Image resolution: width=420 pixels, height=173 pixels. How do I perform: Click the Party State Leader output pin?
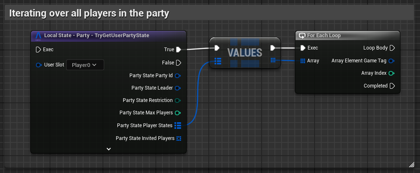click(x=178, y=88)
